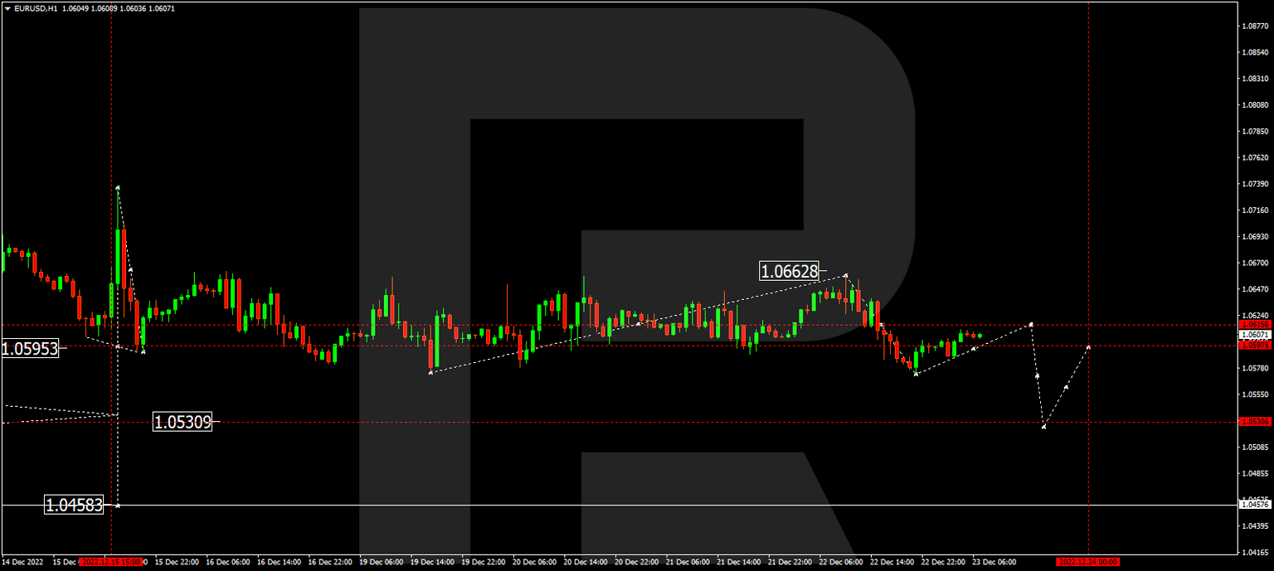Click the EURUSD,H1 chart title
Viewport: 1274px width, 571px height.
(35, 8)
